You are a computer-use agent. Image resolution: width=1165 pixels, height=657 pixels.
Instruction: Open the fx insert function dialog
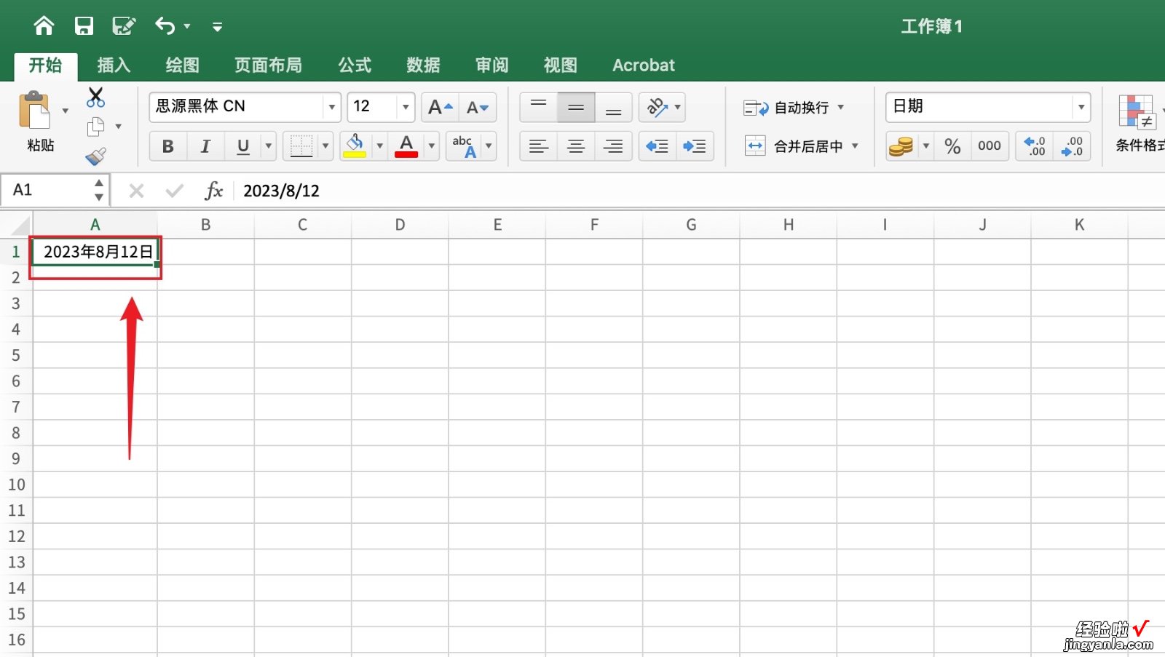point(213,191)
